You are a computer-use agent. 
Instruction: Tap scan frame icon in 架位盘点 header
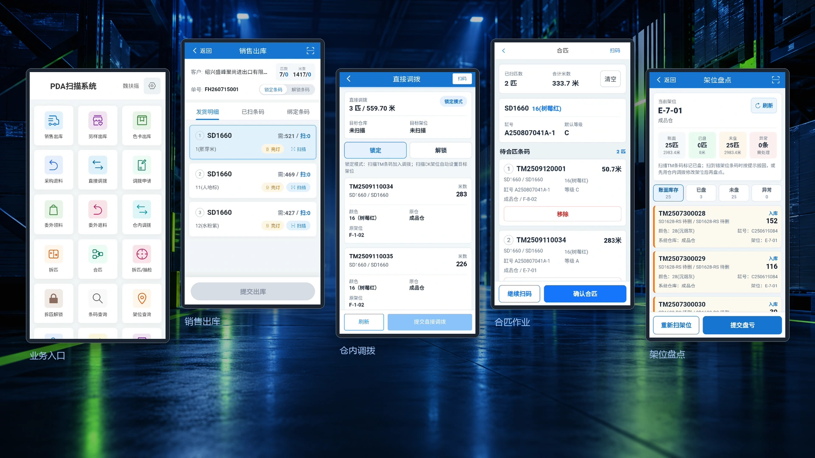pyautogui.click(x=776, y=80)
